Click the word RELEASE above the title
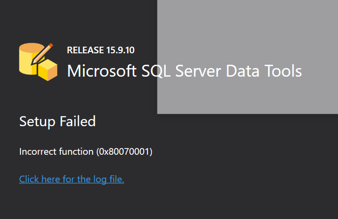Screen dimensions: 338x219 pos(85,50)
